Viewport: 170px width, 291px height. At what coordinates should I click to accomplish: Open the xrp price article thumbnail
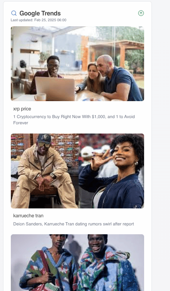click(77, 64)
